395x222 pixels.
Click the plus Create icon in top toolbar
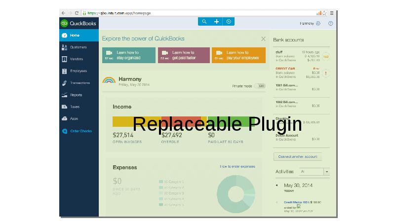pyautogui.click(x=216, y=22)
